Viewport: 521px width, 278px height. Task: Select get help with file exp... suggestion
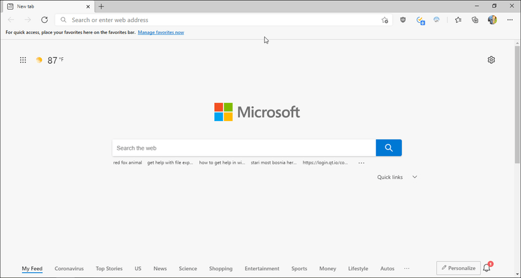[x=170, y=163]
